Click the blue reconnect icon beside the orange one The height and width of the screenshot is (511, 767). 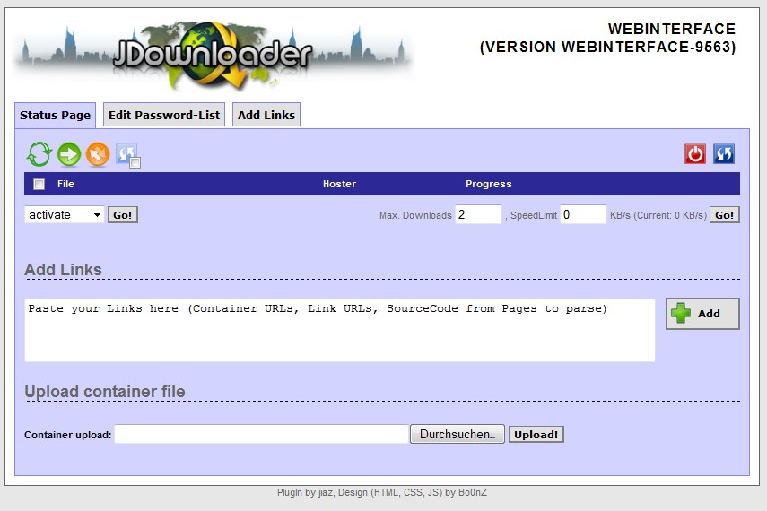point(126,153)
